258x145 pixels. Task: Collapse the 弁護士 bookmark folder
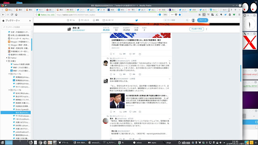coord(7,61)
